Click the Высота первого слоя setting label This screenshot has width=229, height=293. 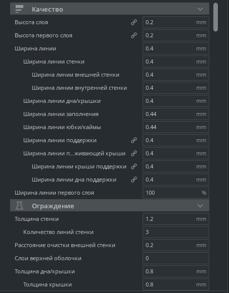point(43,35)
